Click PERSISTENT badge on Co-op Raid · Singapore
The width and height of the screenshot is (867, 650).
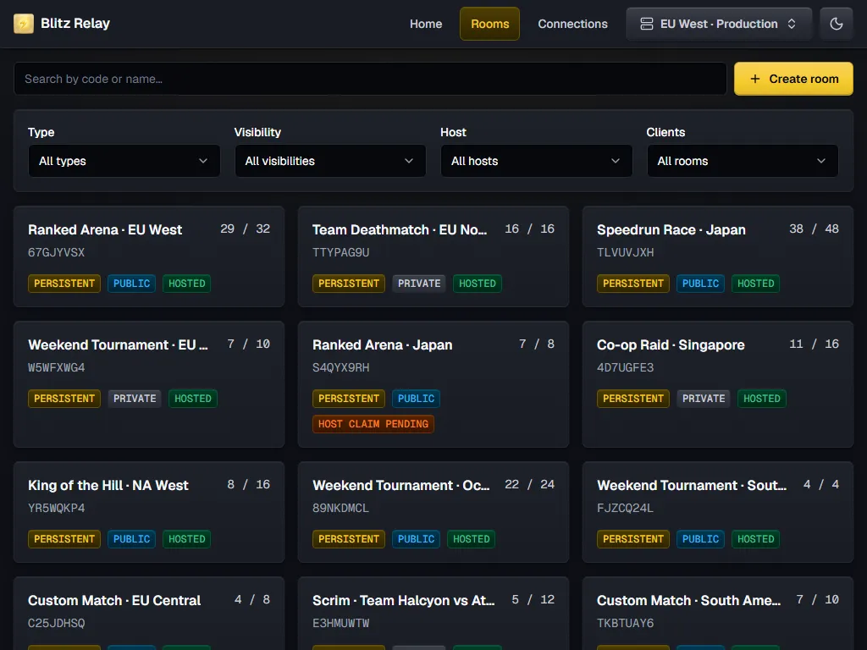click(x=633, y=399)
